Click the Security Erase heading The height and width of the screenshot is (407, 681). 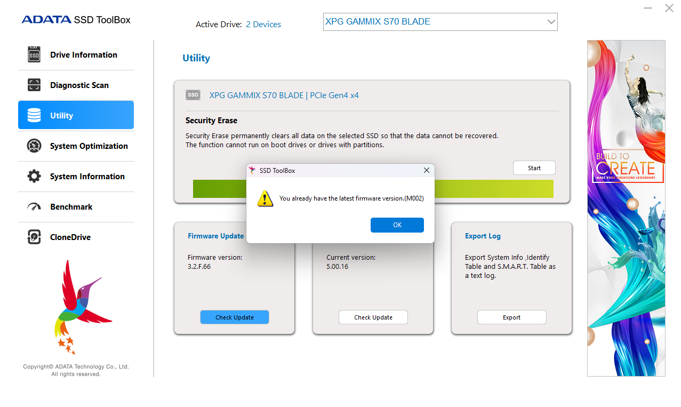tap(211, 121)
